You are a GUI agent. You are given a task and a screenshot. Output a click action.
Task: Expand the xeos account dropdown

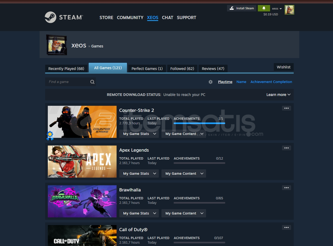coord(277,8)
